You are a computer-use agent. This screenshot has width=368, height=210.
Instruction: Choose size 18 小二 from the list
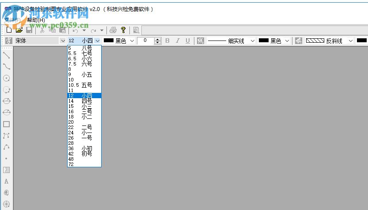[x=84, y=117]
